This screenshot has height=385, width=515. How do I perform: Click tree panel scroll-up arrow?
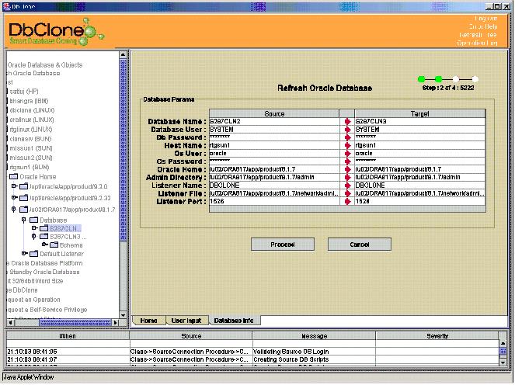(124, 54)
